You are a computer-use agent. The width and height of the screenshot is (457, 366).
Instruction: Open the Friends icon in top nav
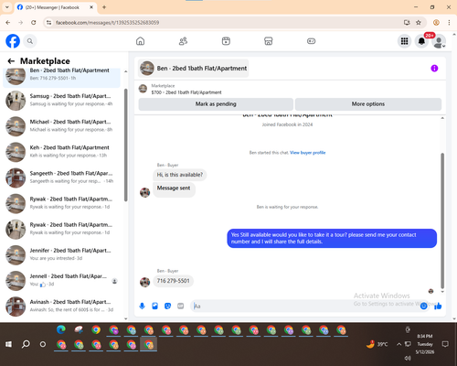[x=183, y=41]
